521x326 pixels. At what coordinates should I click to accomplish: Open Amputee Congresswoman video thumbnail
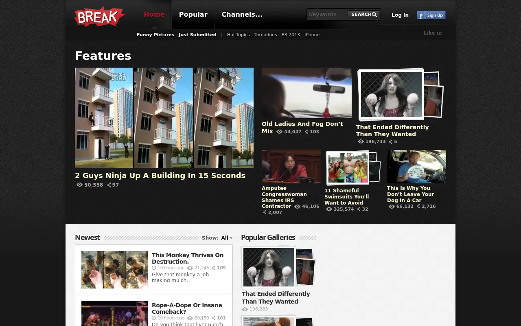coord(291,166)
